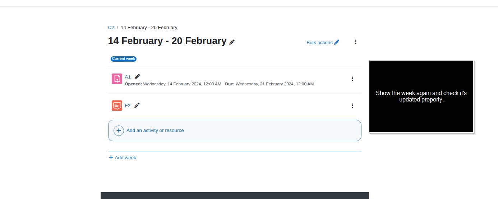Click the A1 assignment icon
498x199 pixels.
point(117,79)
